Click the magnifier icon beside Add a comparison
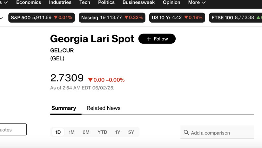 [186, 132]
